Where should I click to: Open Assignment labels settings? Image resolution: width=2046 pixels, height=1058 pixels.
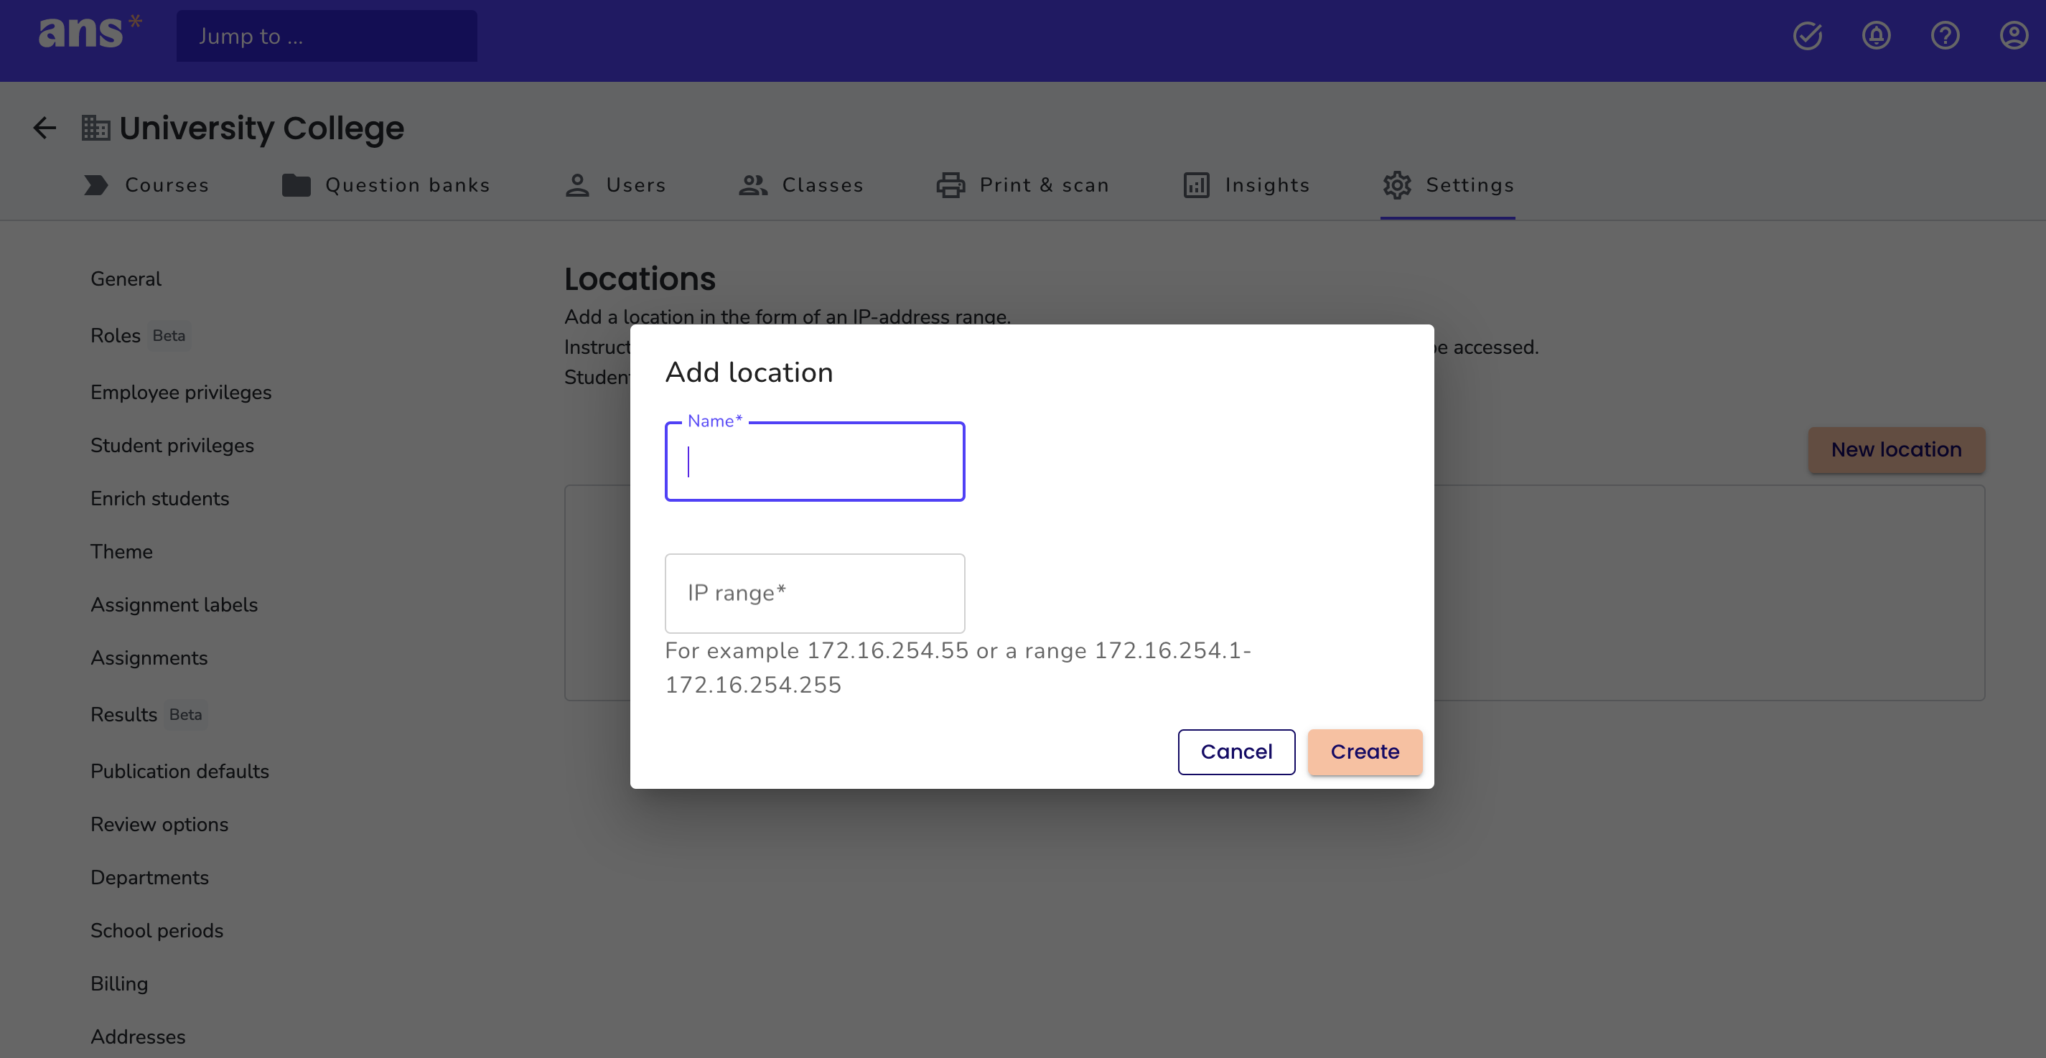(174, 605)
